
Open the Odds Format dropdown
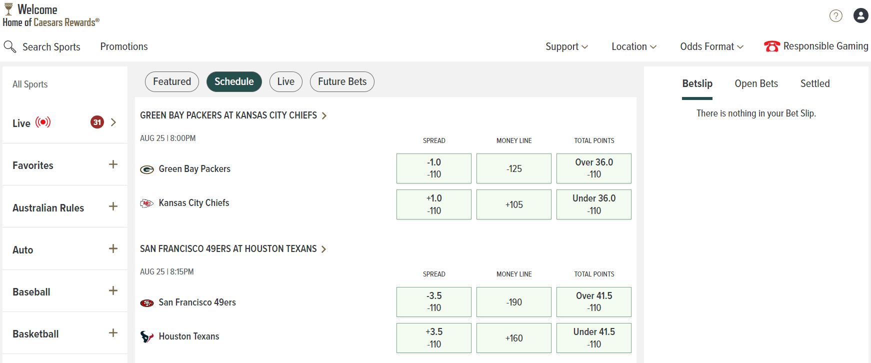point(711,46)
